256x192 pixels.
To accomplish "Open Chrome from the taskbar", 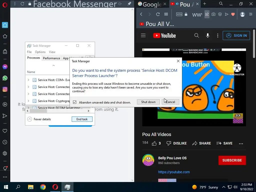I will [43, 187].
